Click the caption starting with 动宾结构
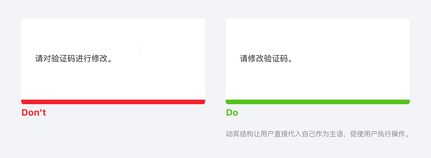Screen dimensions: 431x158 (x=318, y=134)
